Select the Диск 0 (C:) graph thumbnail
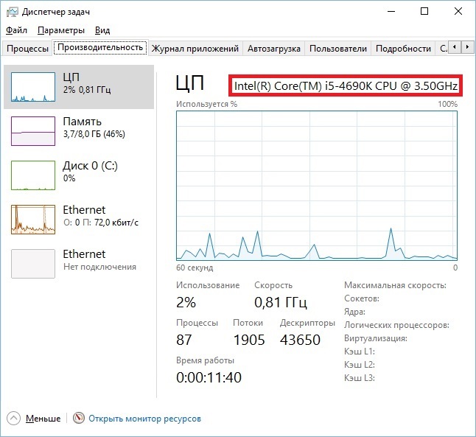This screenshot has height=437, width=476. [33, 175]
